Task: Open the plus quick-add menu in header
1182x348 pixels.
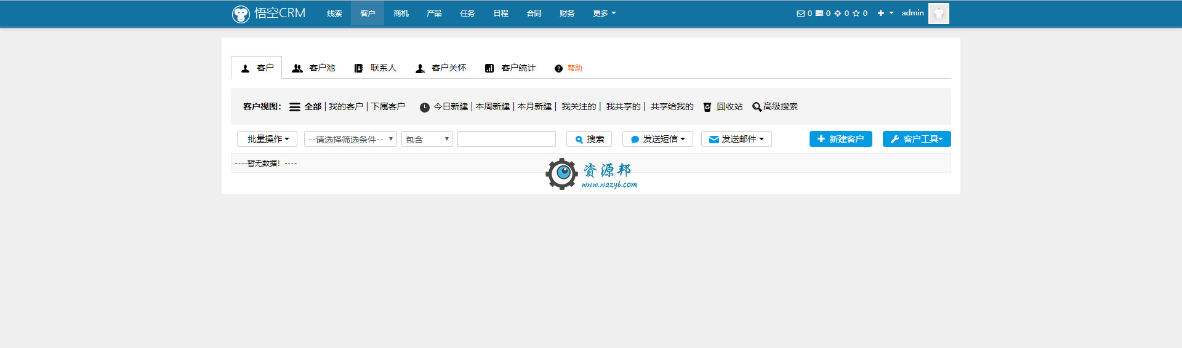Action: click(885, 14)
